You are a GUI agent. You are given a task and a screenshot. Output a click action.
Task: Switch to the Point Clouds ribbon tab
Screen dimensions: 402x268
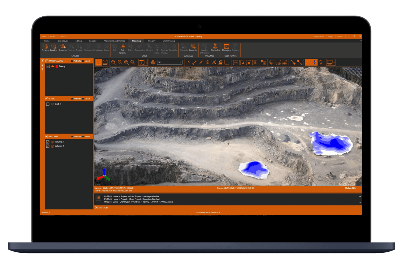click(62, 41)
